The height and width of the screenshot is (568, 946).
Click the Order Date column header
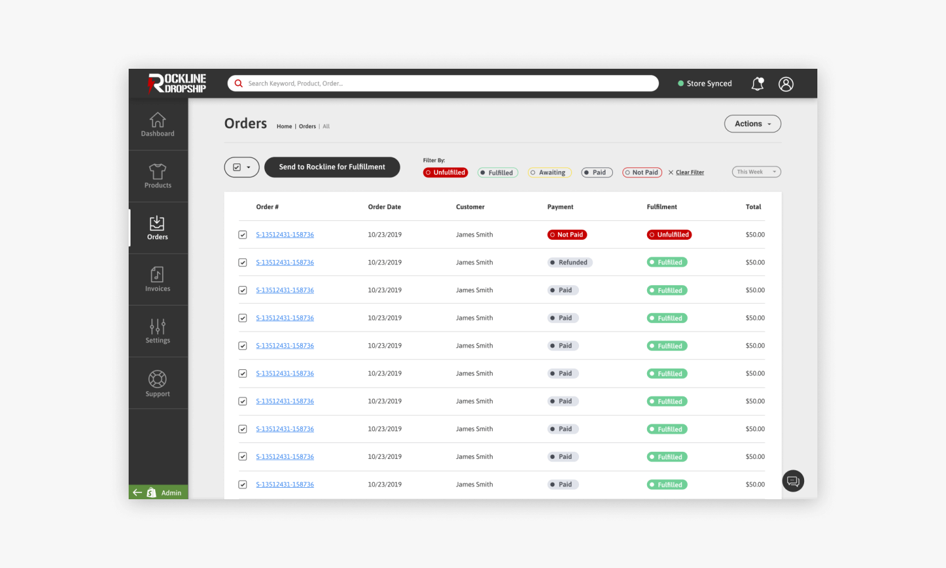pyautogui.click(x=385, y=207)
